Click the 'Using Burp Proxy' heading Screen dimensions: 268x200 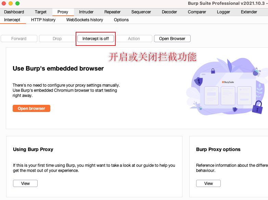[33, 149]
